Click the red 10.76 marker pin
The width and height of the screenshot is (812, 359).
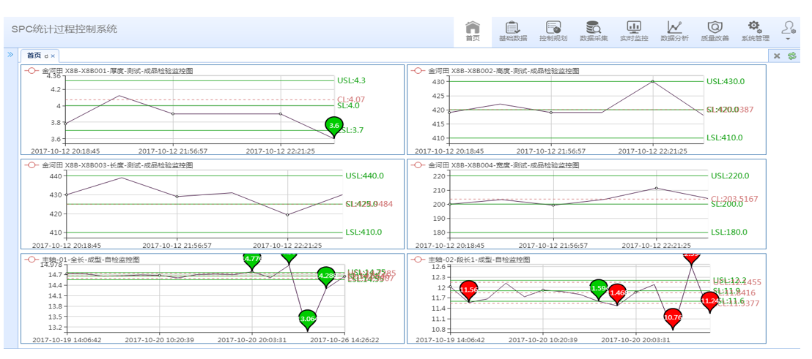click(x=673, y=317)
